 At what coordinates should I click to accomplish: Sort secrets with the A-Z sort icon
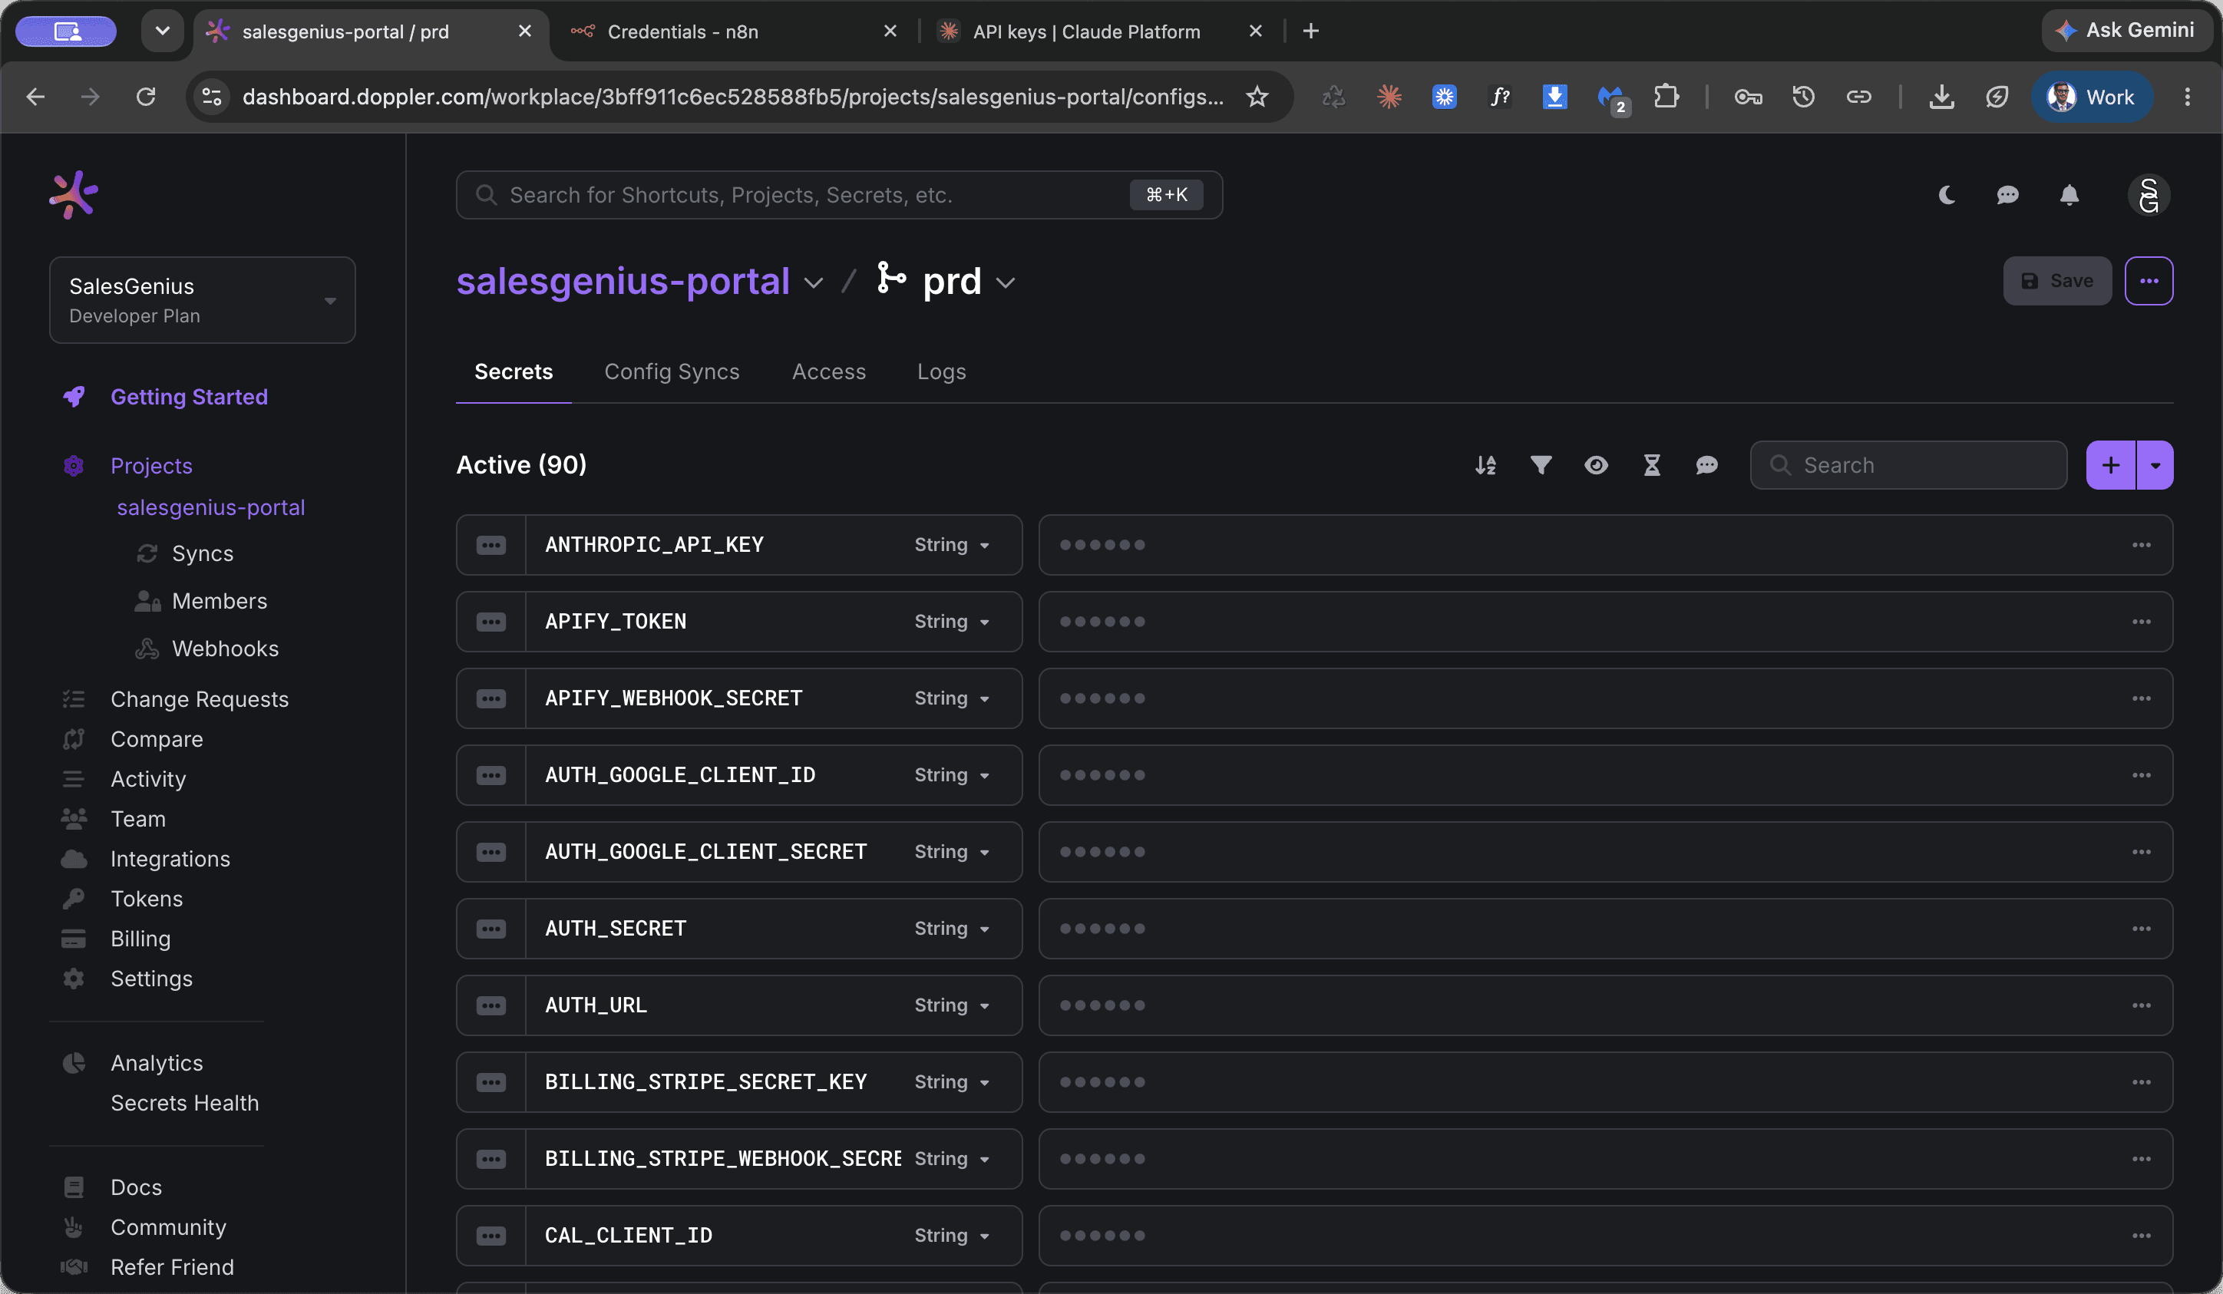[1485, 465]
